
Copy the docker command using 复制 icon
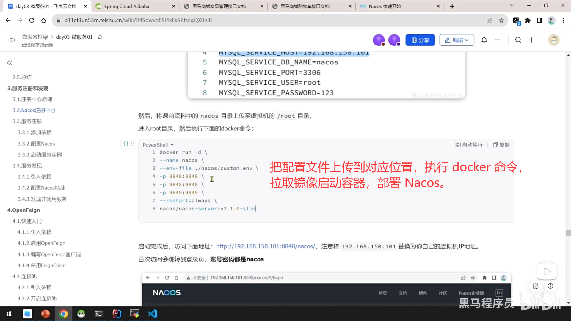coord(501,145)
